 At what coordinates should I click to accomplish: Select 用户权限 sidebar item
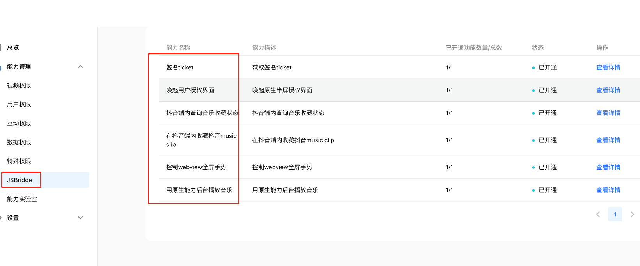[x=19, y=105]
